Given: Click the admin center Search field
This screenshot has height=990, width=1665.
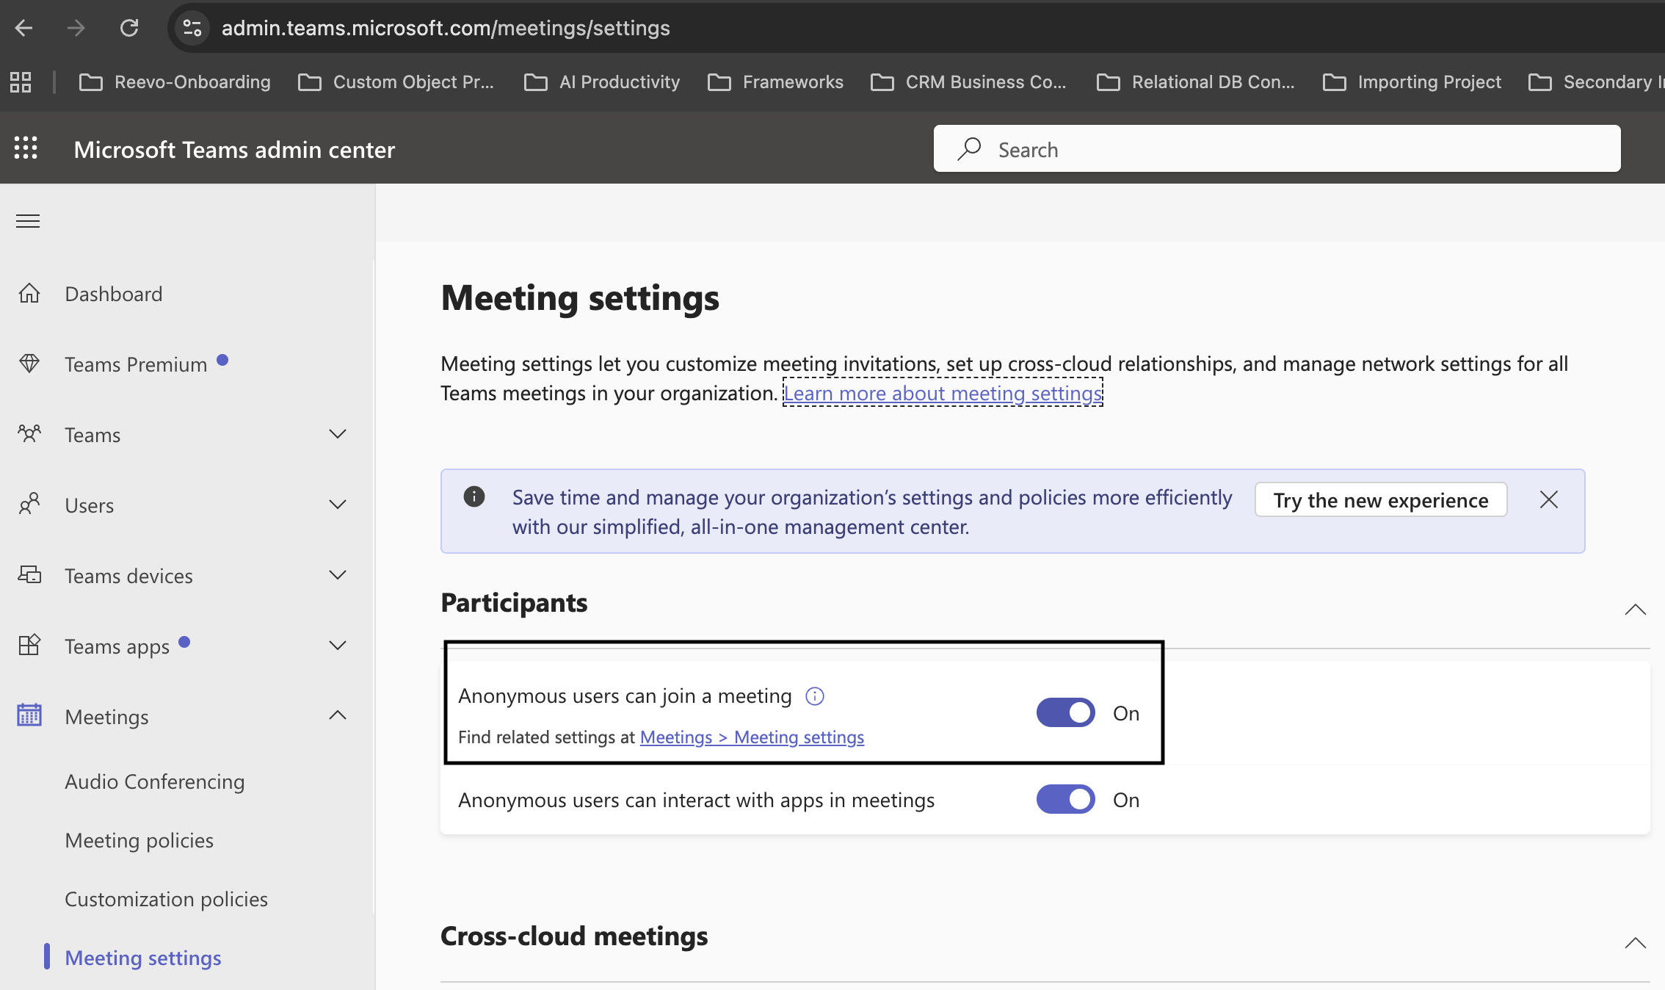Looking at the screenshot, I should [1277, 149].
